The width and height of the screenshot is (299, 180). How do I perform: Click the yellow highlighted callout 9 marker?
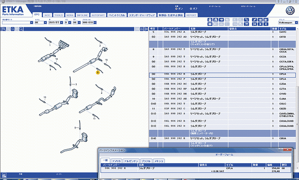click(x=98, y=72)
